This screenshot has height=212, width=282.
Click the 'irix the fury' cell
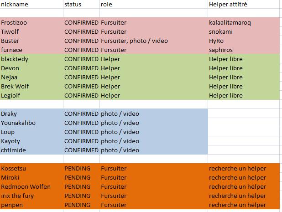[17, 196]
